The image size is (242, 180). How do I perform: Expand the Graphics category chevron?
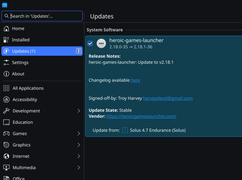[x=79, y=145]
